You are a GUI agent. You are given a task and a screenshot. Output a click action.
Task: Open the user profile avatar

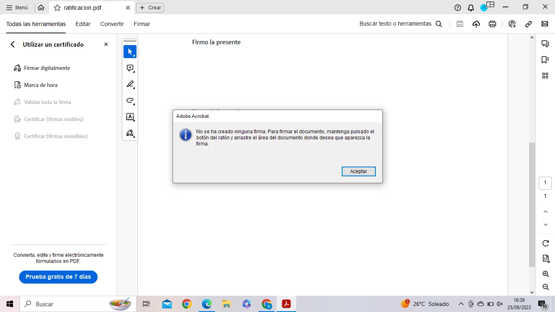(483, 8)
